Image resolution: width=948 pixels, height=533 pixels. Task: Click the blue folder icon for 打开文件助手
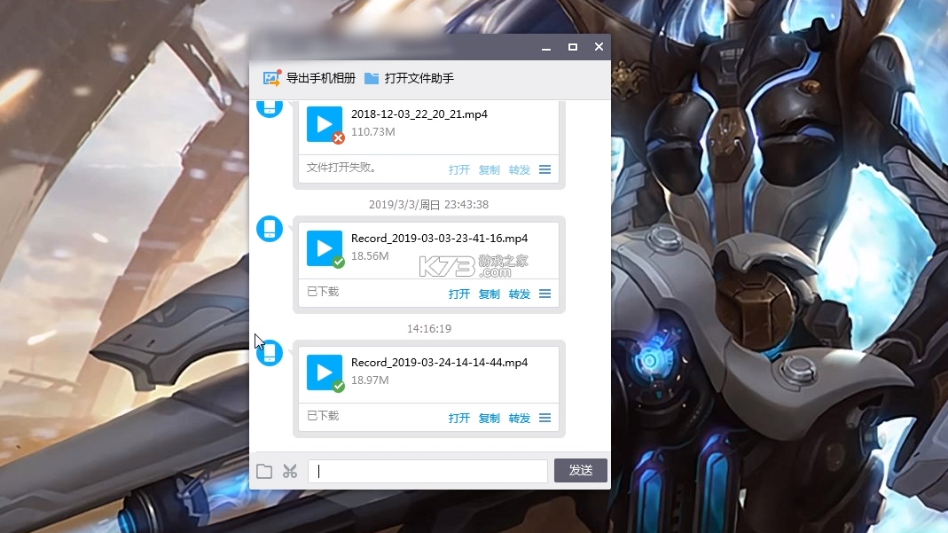pyautogui.click(x=372, y=78)
